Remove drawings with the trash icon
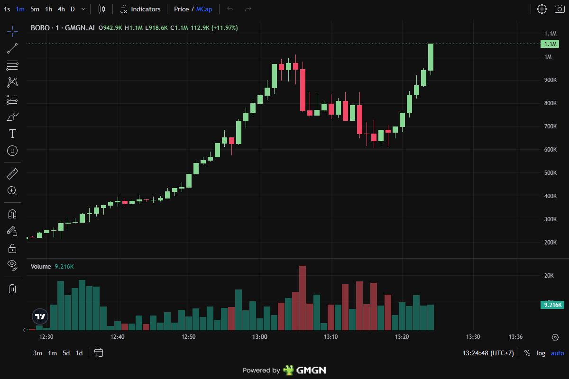 (12, 289)
